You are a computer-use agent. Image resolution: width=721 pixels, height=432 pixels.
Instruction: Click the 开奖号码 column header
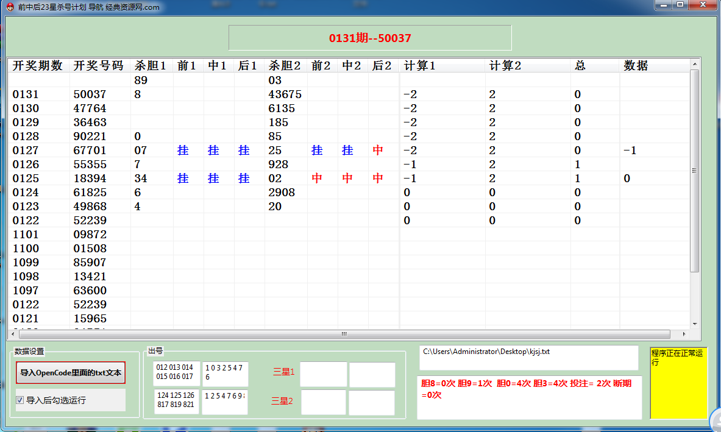[100, 65]
